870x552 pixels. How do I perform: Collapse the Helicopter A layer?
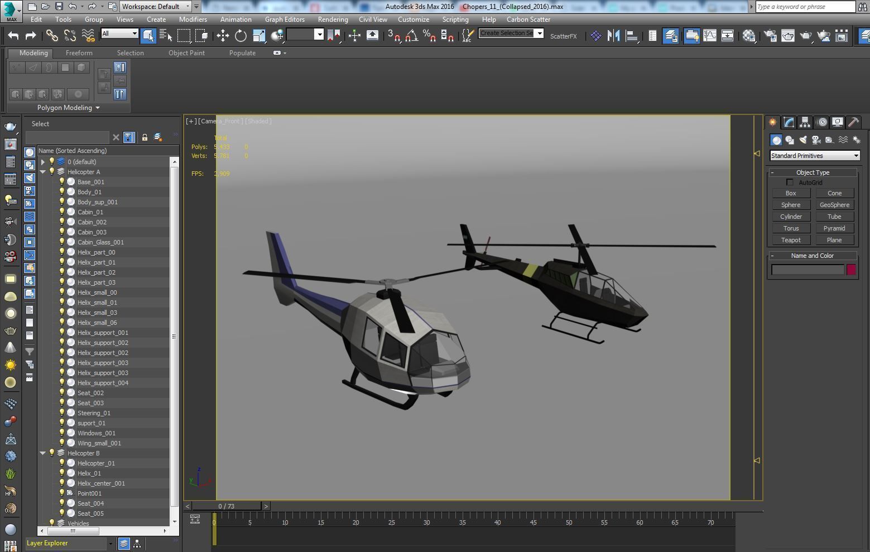tap(42, 172)
